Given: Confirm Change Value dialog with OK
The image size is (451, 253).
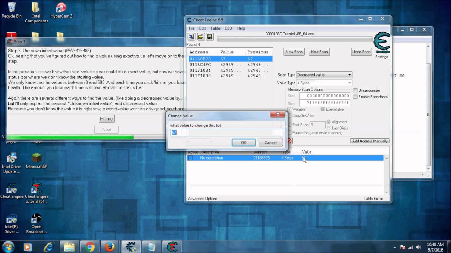Looking at the screenshot, I should tap(243, 143).
